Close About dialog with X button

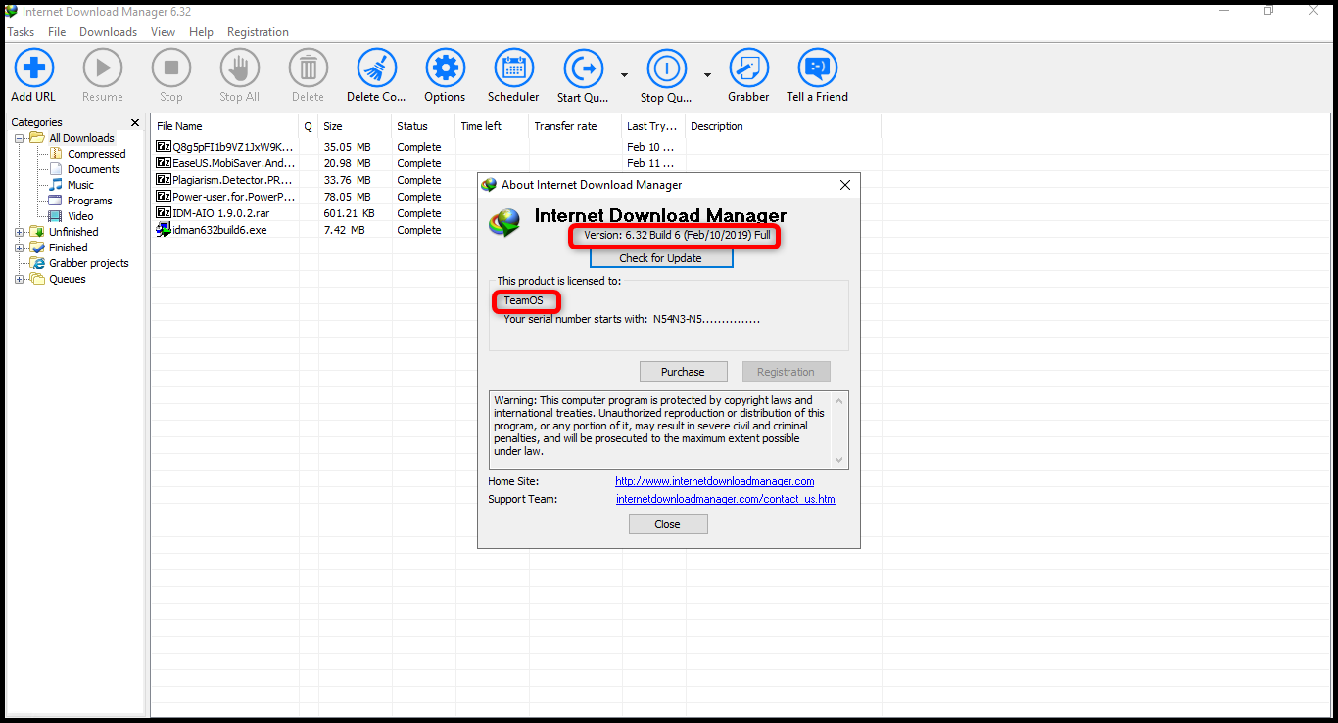tap(845, 185)
